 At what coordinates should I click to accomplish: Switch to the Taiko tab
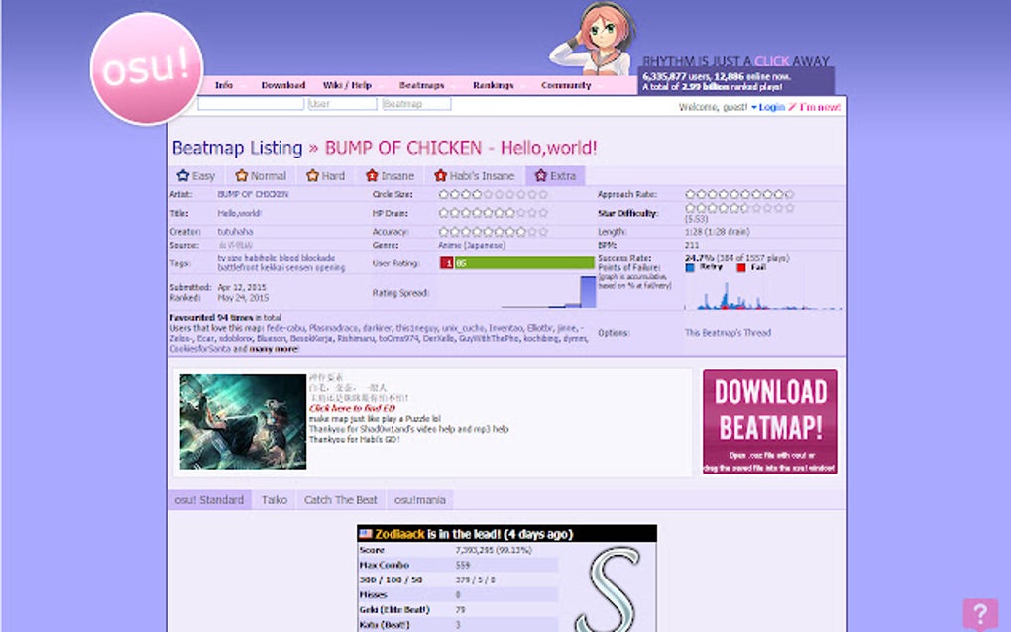(274, 500)
